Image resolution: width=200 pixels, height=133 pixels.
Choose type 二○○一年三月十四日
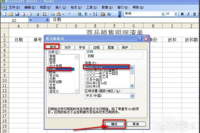click(x=102, y=73)
